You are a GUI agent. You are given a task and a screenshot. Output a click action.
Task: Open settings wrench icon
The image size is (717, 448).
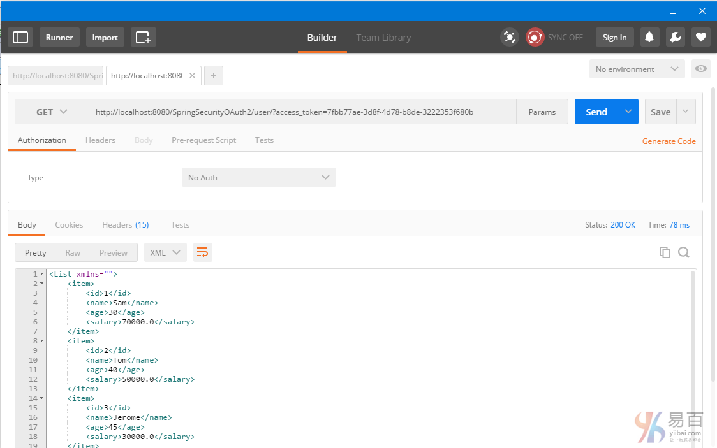tap(676, 37)
